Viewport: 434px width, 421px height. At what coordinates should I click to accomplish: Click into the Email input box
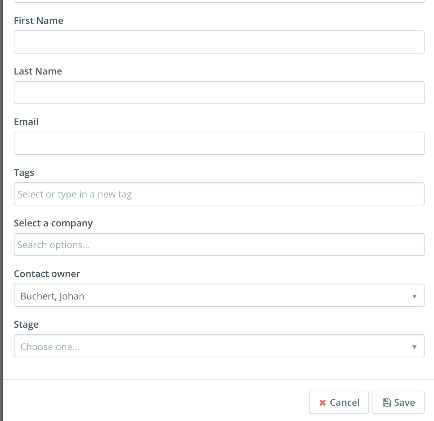tap(219, 143)
